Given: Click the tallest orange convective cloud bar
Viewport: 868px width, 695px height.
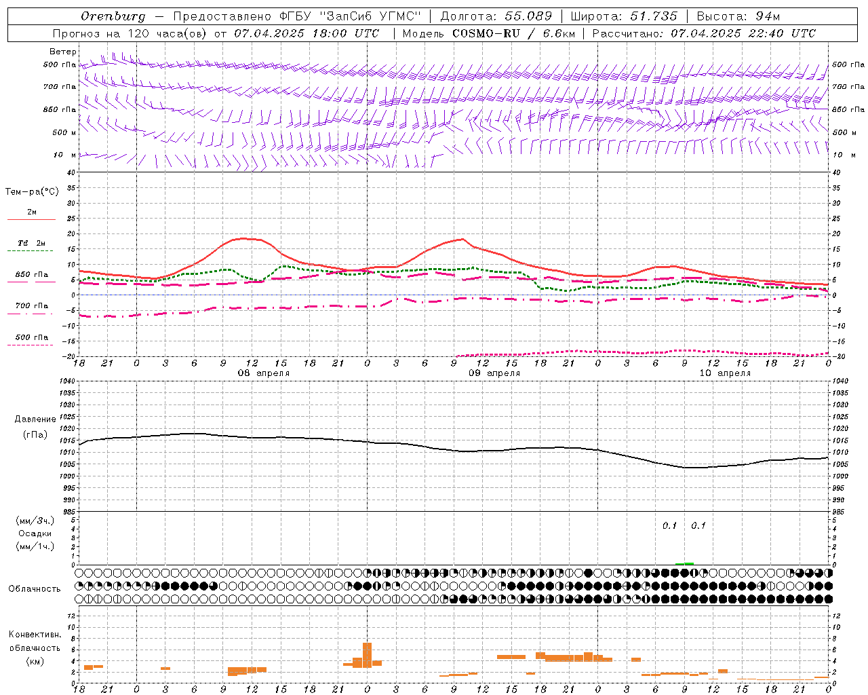Looking at the screenshot, I should click(368, 655).
